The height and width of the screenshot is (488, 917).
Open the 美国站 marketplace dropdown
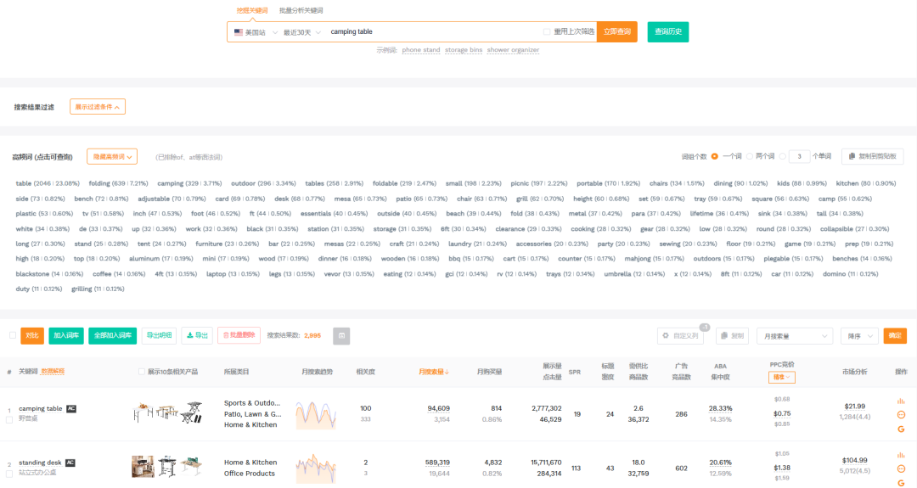253,32
